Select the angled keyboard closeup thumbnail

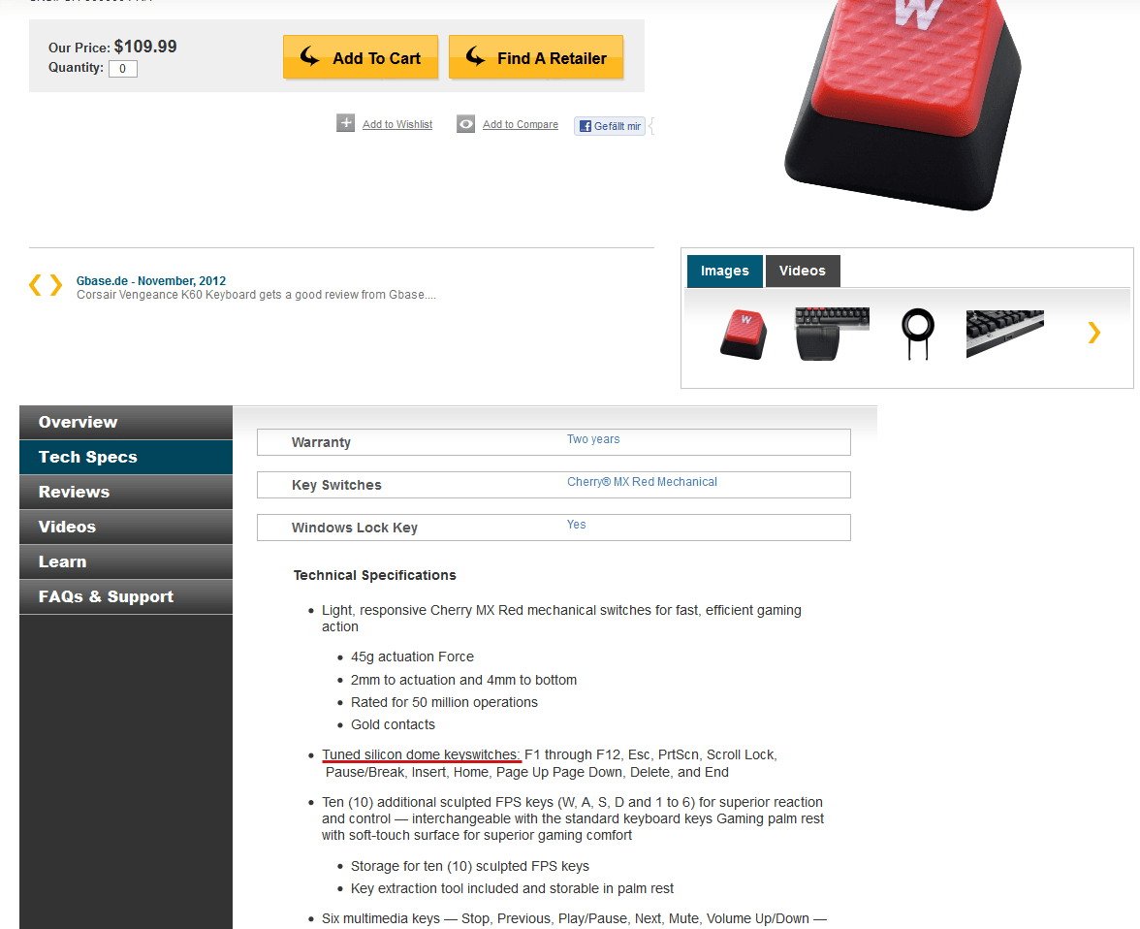(x=1004, y=334)
